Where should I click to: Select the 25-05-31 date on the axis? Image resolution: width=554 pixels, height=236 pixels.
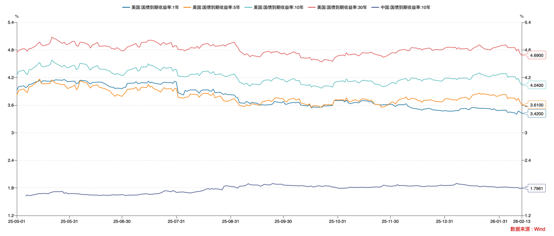tap(69, 222)
